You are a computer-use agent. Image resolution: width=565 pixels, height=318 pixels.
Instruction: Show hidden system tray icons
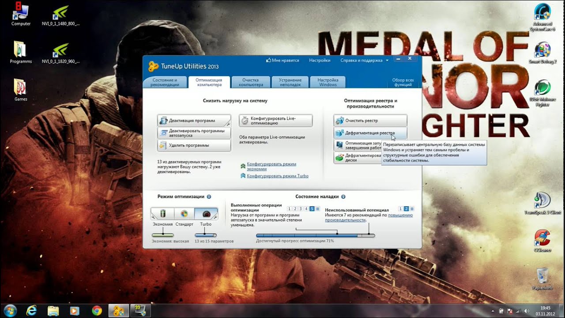494,311
